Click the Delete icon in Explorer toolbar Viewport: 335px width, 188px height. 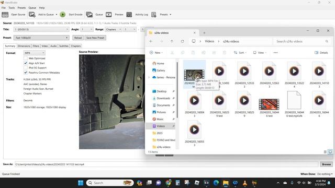[225, 53]
